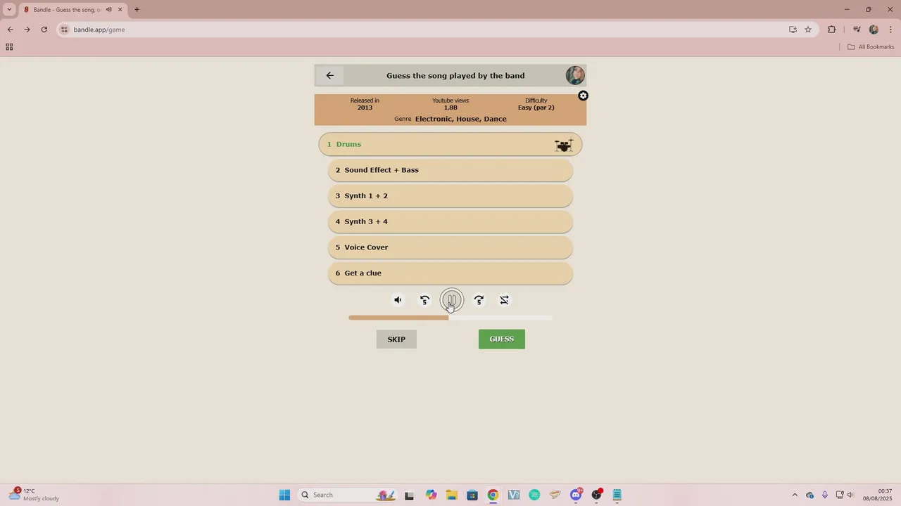Open the Windows Start menu
Screen dimensions: 901x506
coord(284,495)
